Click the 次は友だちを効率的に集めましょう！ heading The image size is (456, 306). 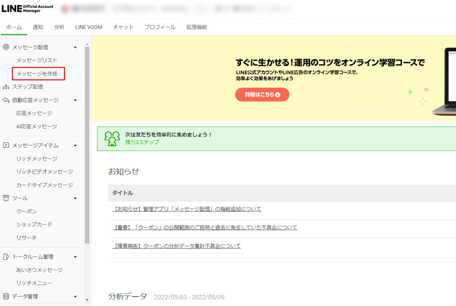[168, 134]
